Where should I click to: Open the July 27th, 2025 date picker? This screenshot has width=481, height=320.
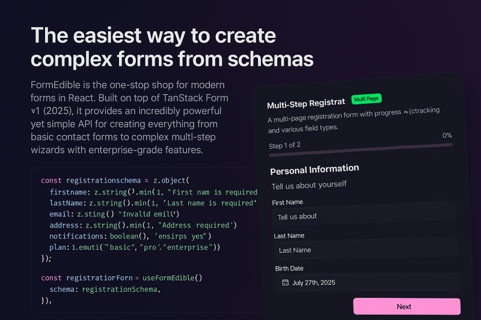pyautogui.click(x=368, y=282)
